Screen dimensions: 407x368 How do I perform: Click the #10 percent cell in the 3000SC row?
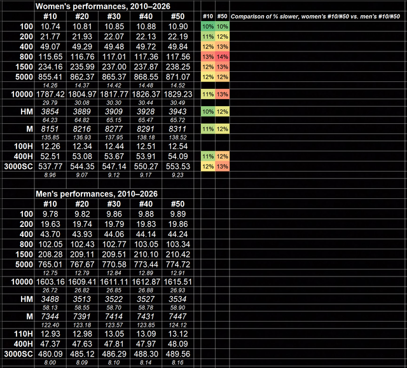[x=208, y=167]
